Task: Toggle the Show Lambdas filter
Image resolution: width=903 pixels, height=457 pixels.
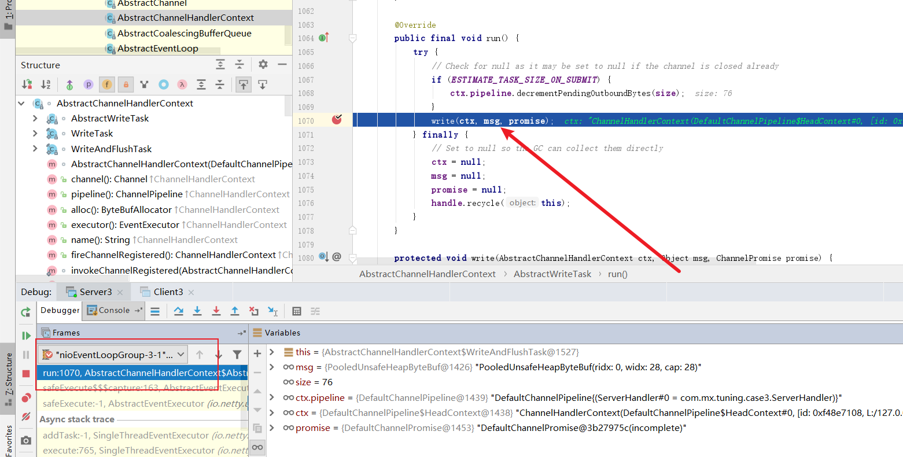Action: 182,85
